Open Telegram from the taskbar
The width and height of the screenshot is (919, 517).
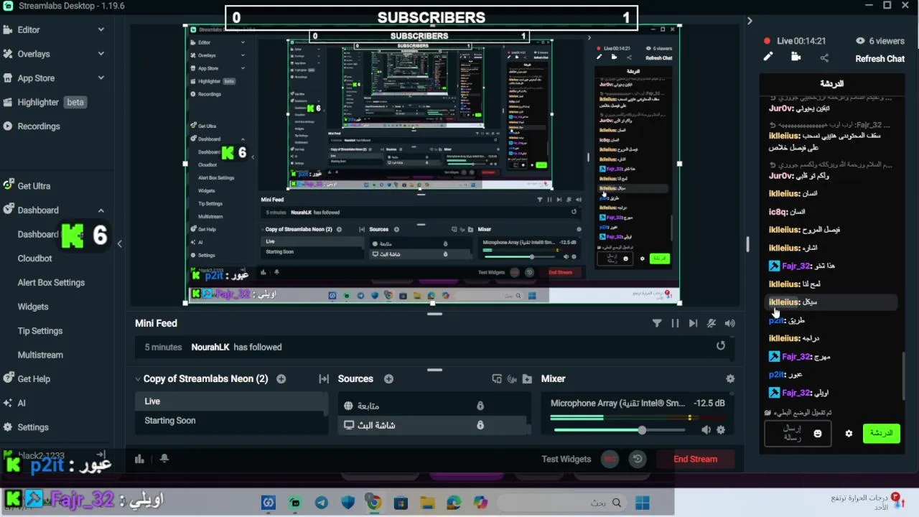coord(322,503)
